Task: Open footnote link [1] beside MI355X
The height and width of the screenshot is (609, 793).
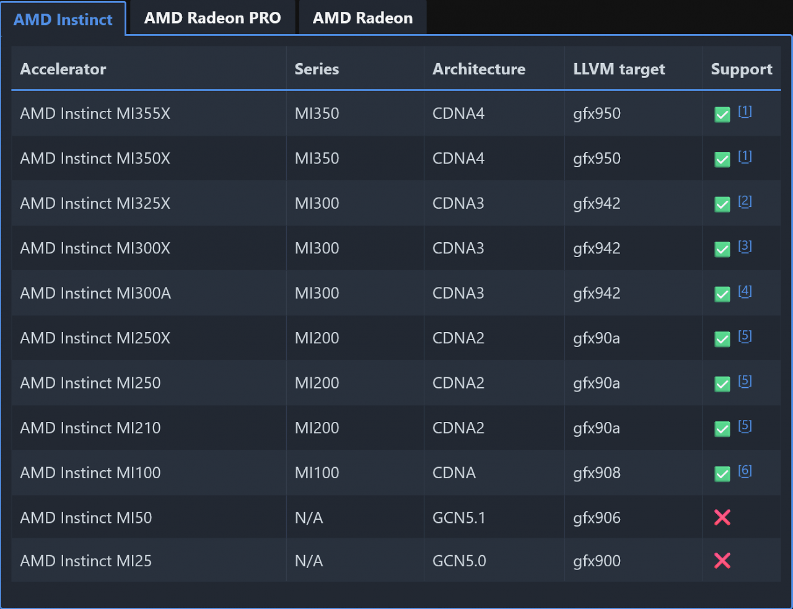Action: pyautogui.click(x=745, y=112)
